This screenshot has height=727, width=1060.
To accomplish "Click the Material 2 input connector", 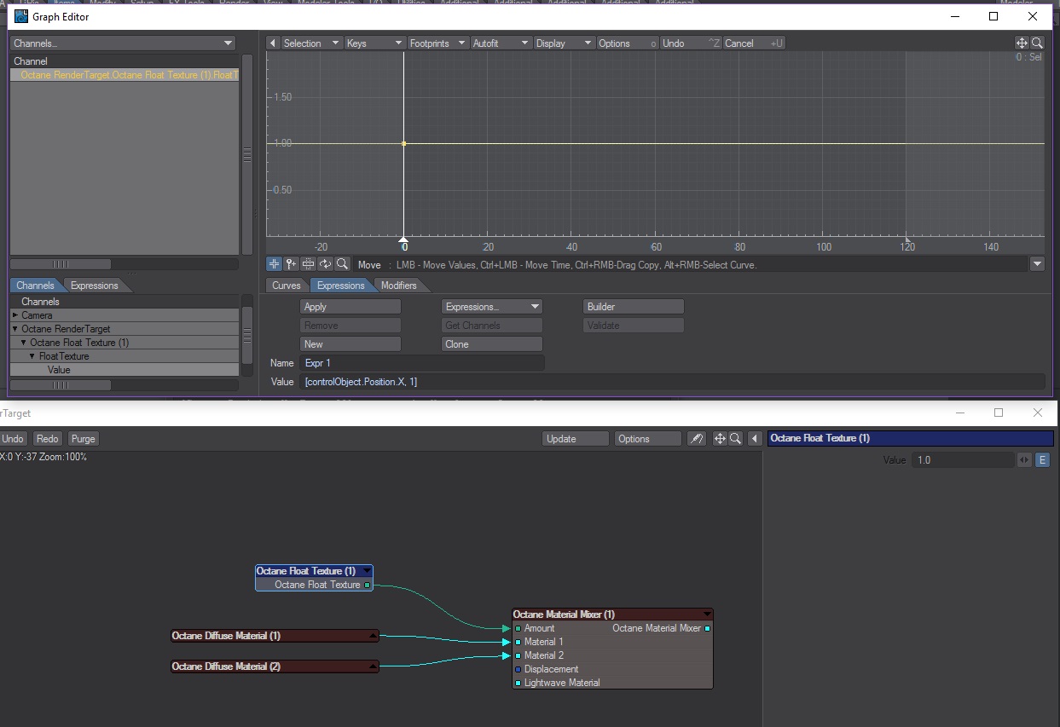I will point(518,655).
